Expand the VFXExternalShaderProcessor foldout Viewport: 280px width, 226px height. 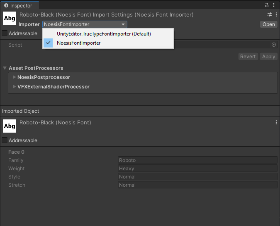tap(15, 87)
